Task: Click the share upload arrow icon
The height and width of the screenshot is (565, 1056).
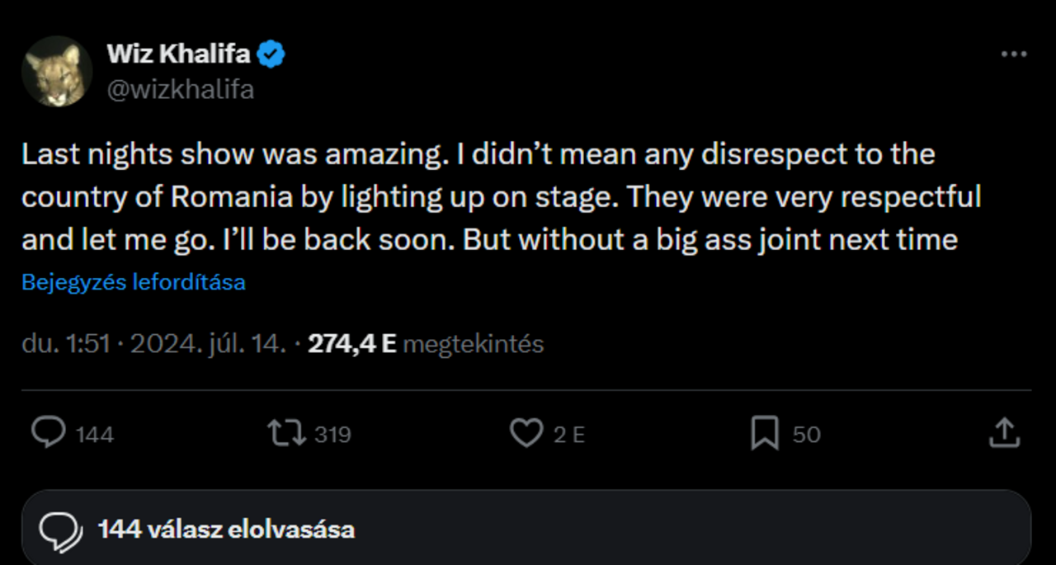Action: [x=1003, y=433]
